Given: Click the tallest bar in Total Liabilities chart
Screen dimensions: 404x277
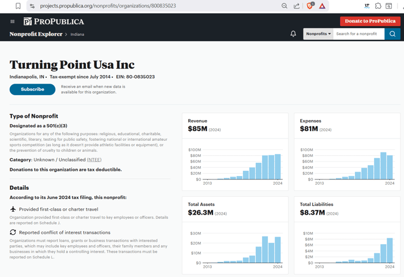Looking at the screenshot, I should pyautogui.click(x=390, y=250).
